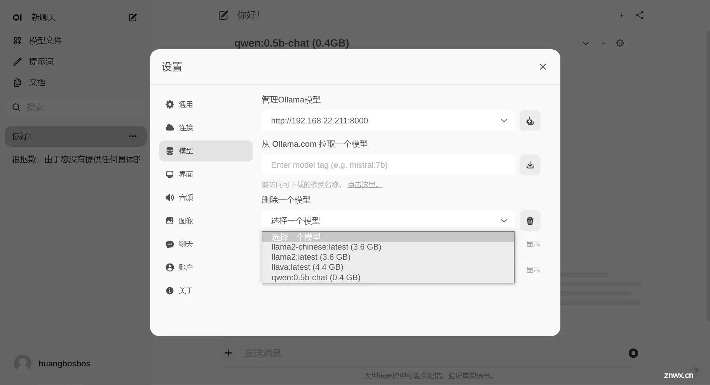Screen dimensions: 710x385
Task: Click the plus attach icon by message box
Action: pos(228,353)
